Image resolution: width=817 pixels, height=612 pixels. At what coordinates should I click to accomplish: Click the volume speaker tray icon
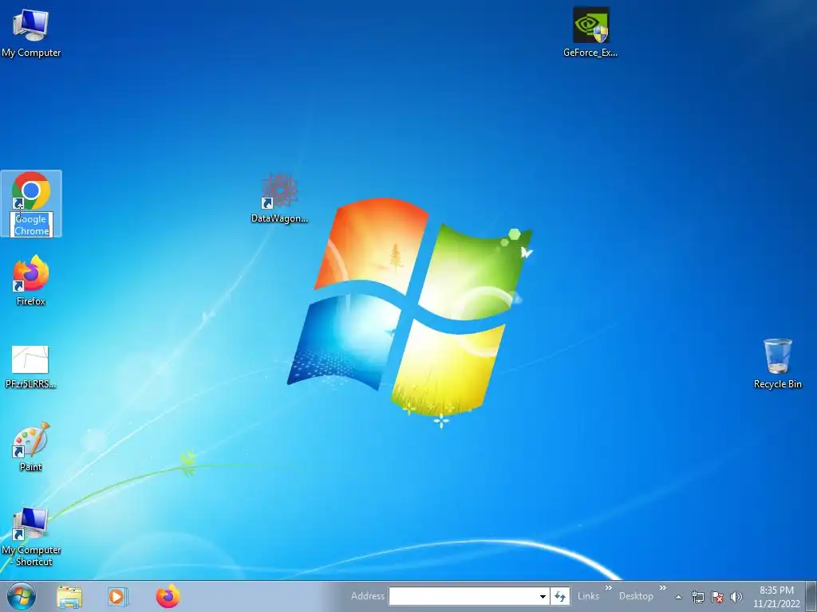(736, 597)
